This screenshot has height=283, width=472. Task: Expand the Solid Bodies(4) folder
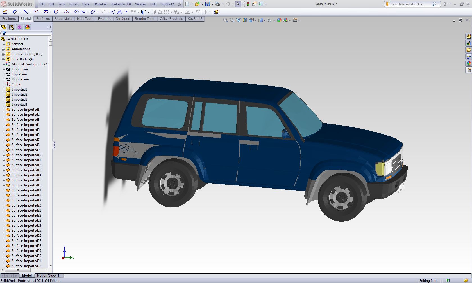(3, 59)
